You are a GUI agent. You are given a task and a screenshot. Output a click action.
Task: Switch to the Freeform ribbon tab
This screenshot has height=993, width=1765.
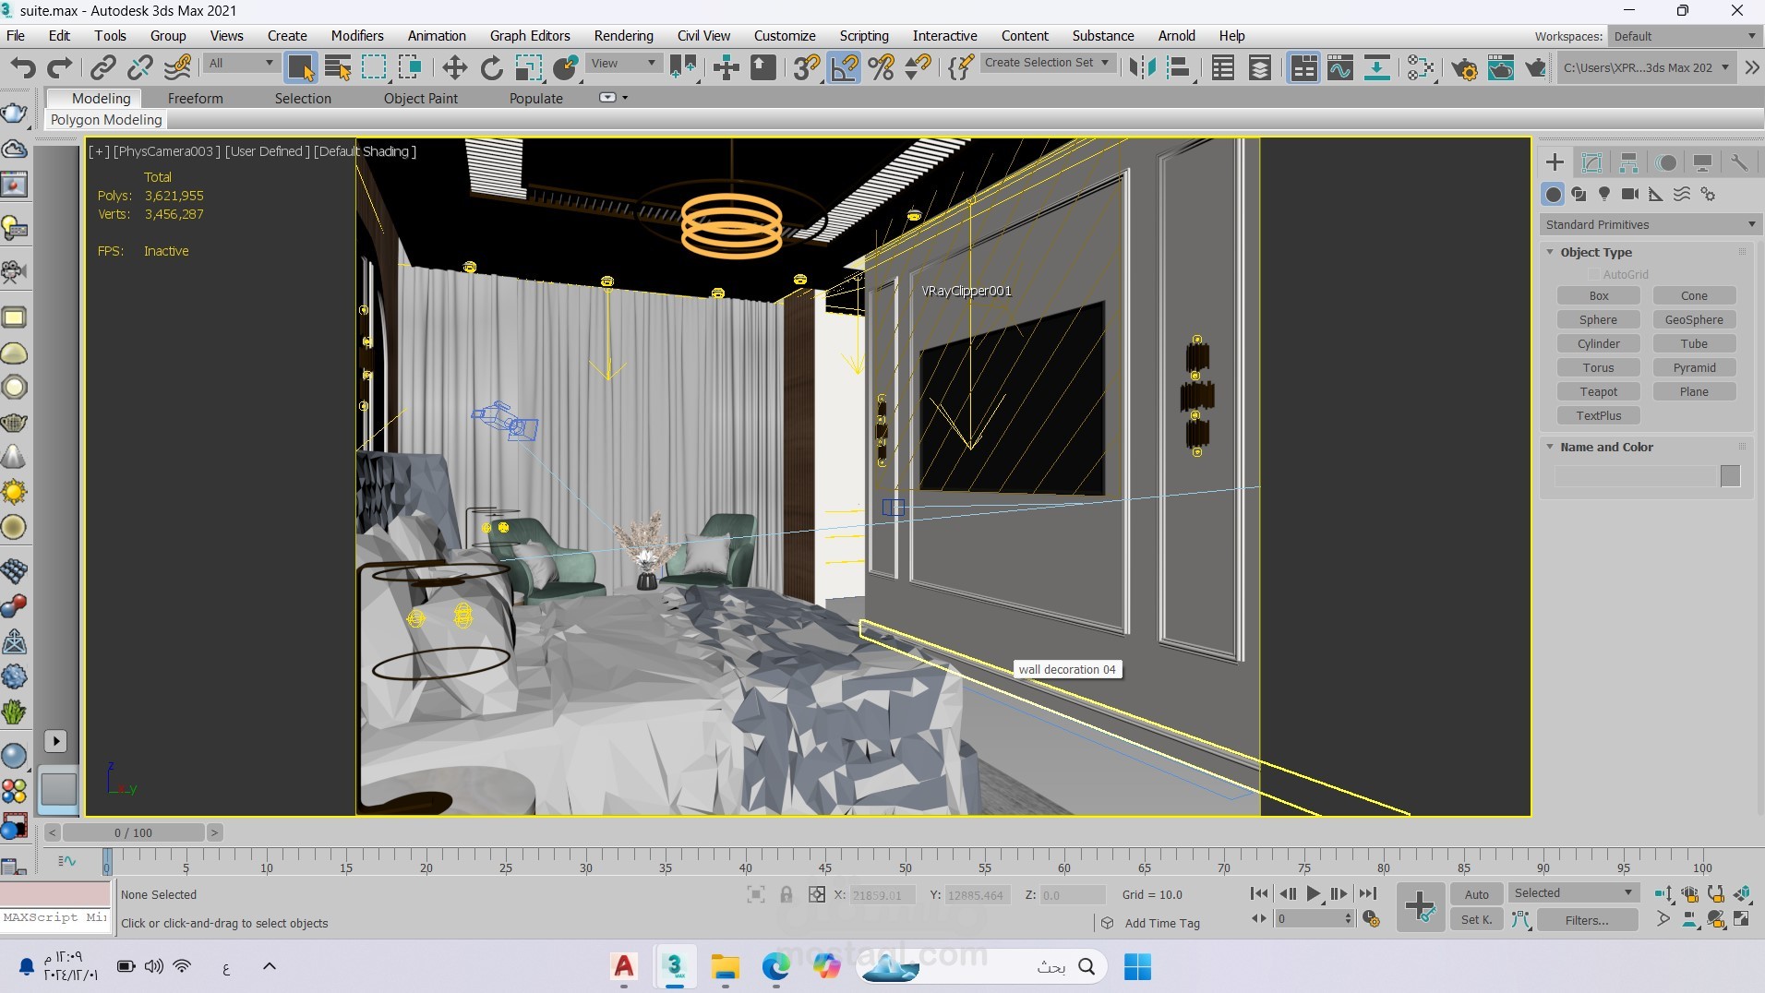click(195, 98)
